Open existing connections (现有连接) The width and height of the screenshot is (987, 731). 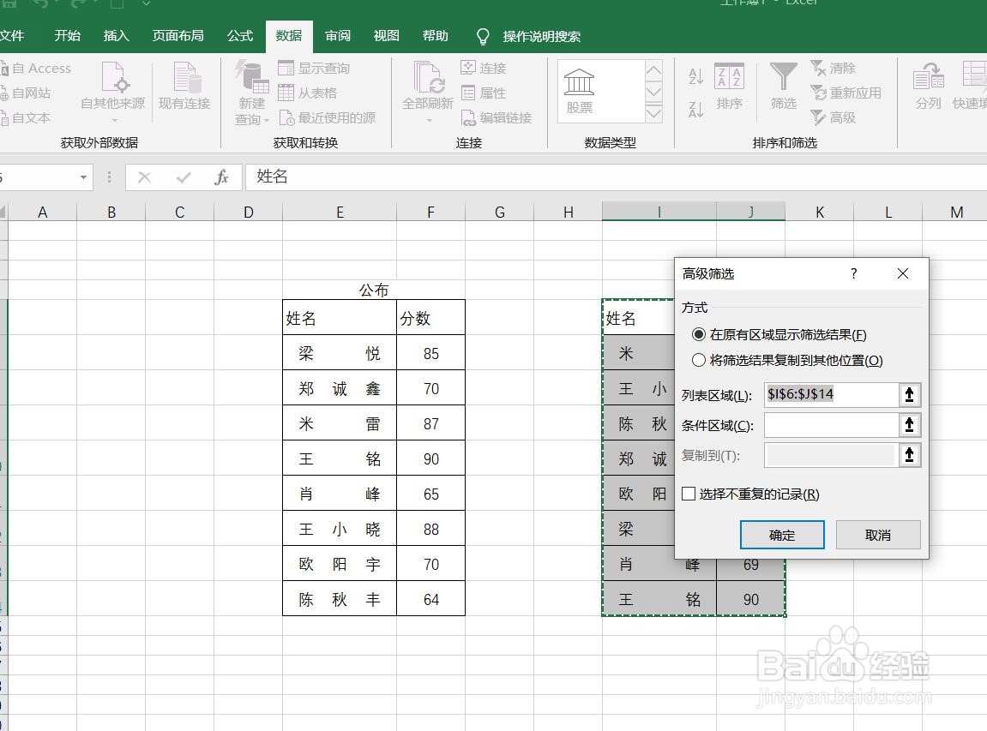(x=184, y=87)
